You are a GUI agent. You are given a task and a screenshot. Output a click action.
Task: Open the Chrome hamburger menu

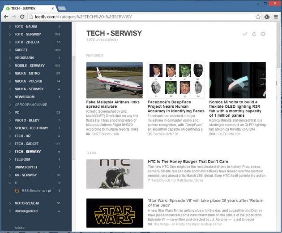[x=276, y=17]
